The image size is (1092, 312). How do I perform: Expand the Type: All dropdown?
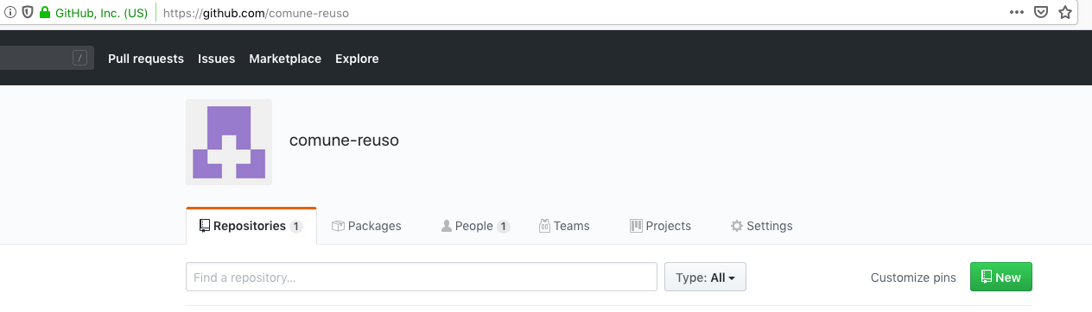[x=705, y=278]
